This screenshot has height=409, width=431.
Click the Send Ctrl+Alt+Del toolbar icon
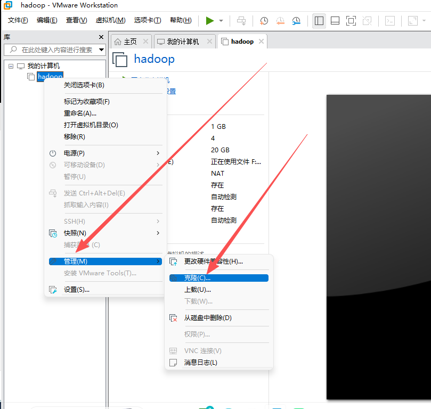tap(241, 21)
